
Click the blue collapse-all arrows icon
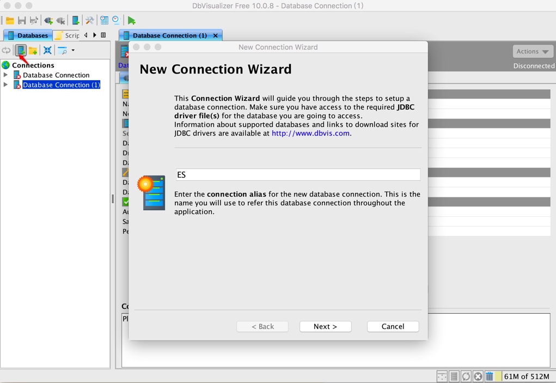click(x=47, y=50)
